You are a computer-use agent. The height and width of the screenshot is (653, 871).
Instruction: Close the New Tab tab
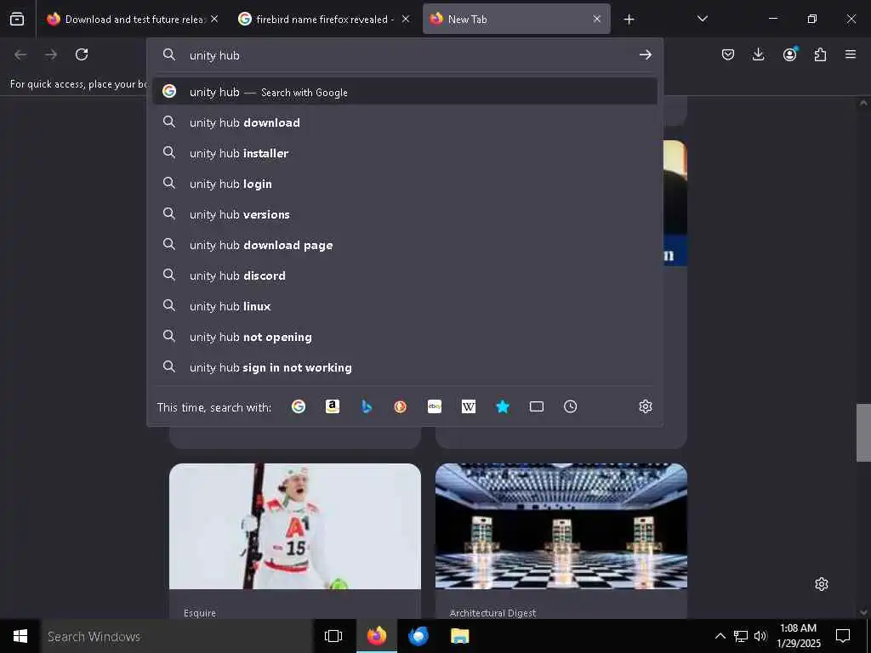[596, 19]
